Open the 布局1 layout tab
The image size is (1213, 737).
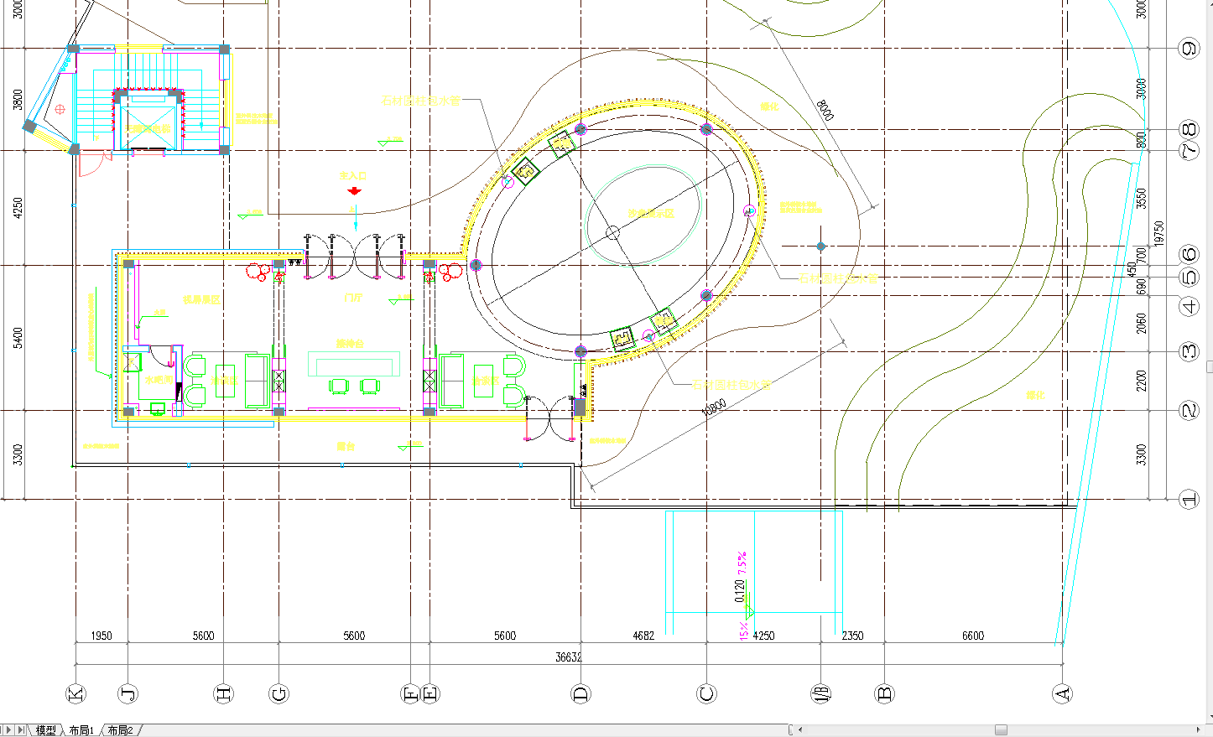[81, 730]
